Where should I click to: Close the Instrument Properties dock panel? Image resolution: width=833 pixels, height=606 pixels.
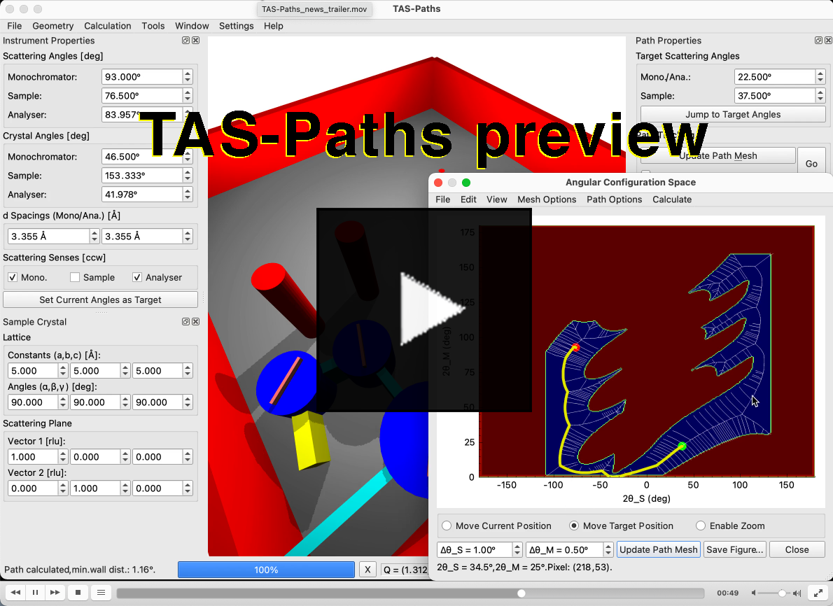[x=196, y=41]
